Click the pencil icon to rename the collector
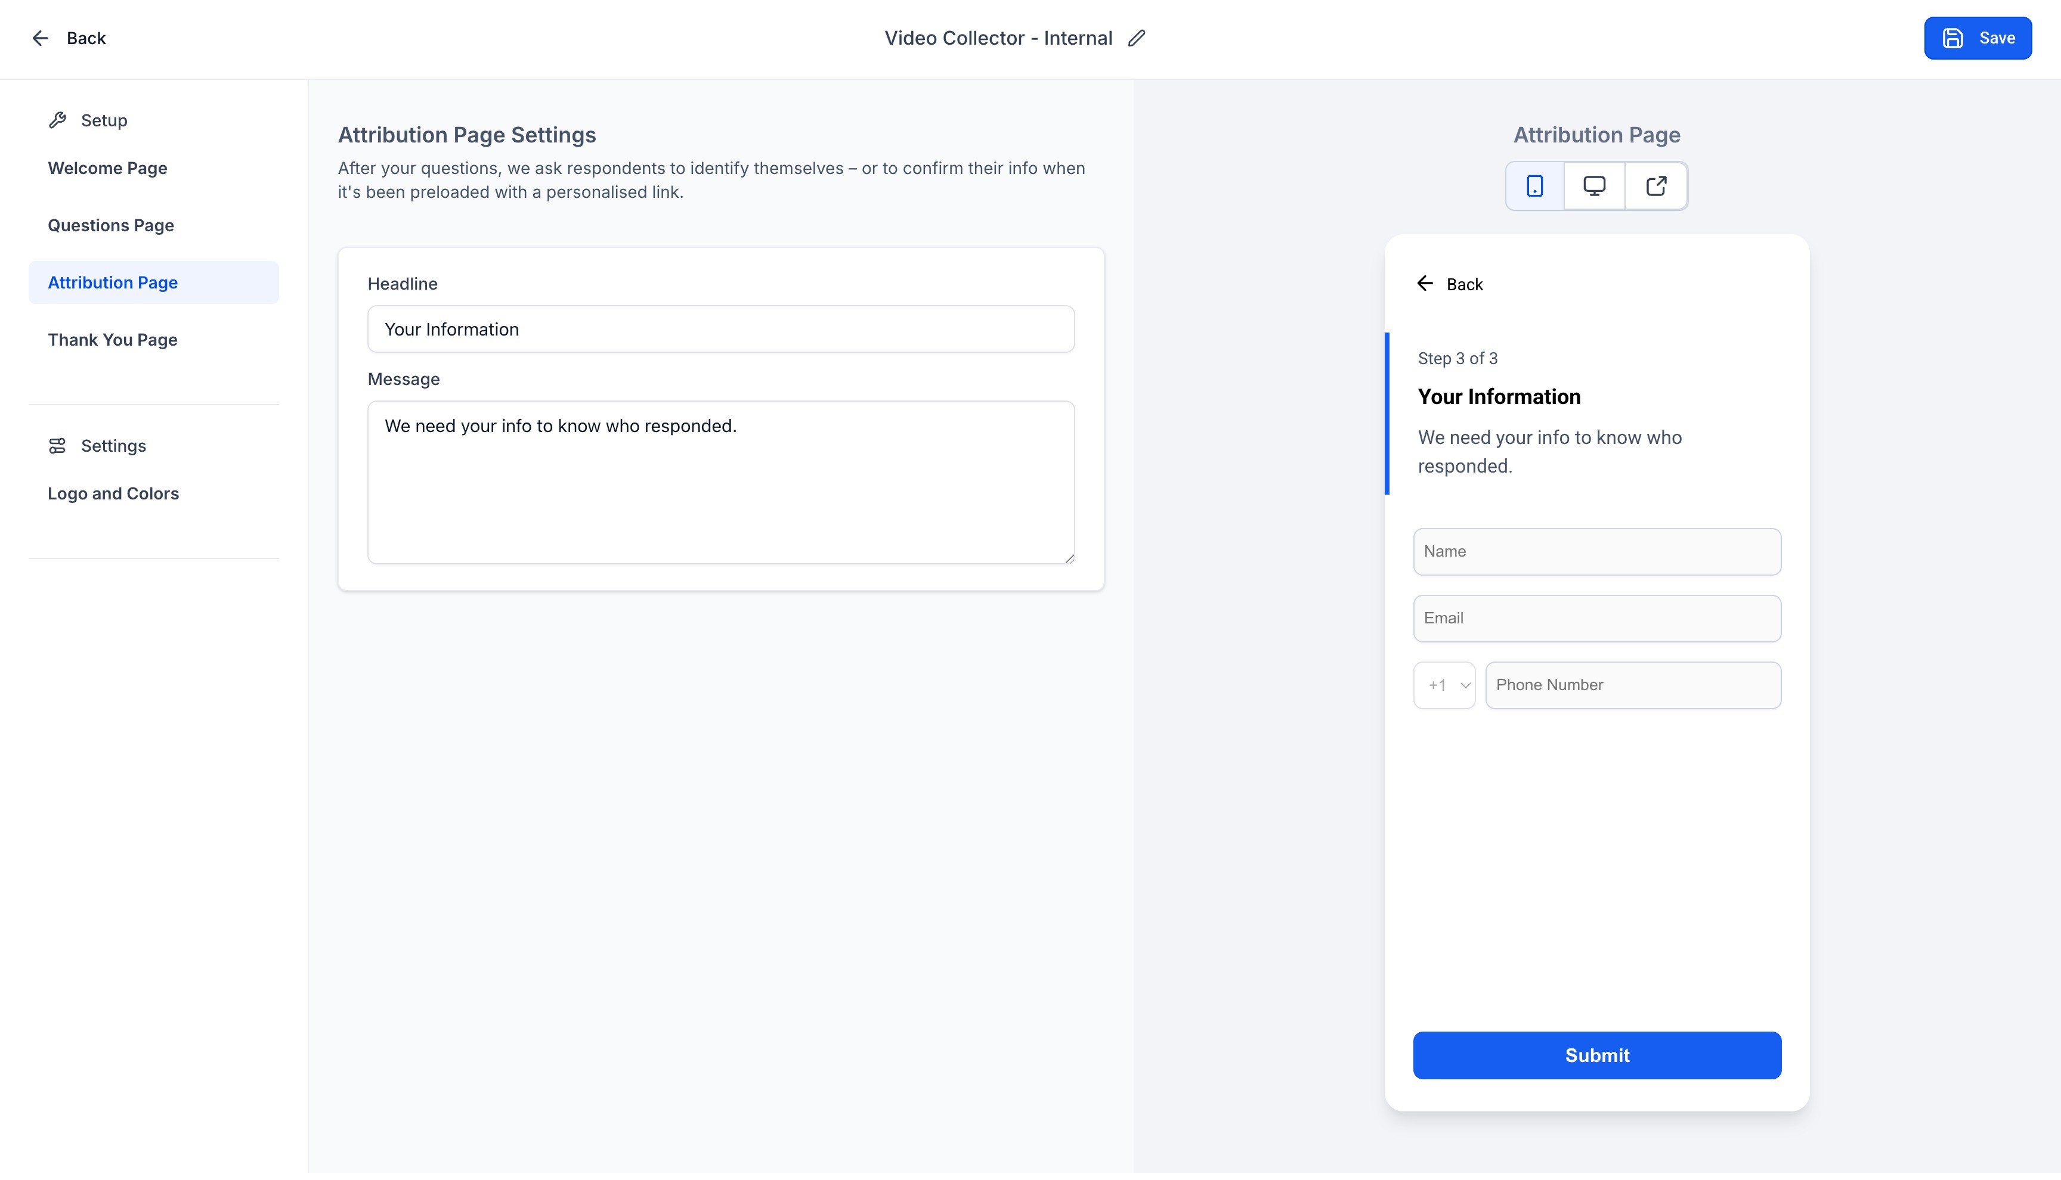2061x1180 pixels. [x=1137, y=38]
